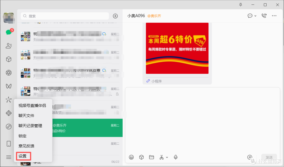
Task: Open the group chat ending with 挑战赛
Action: [70, 73]
